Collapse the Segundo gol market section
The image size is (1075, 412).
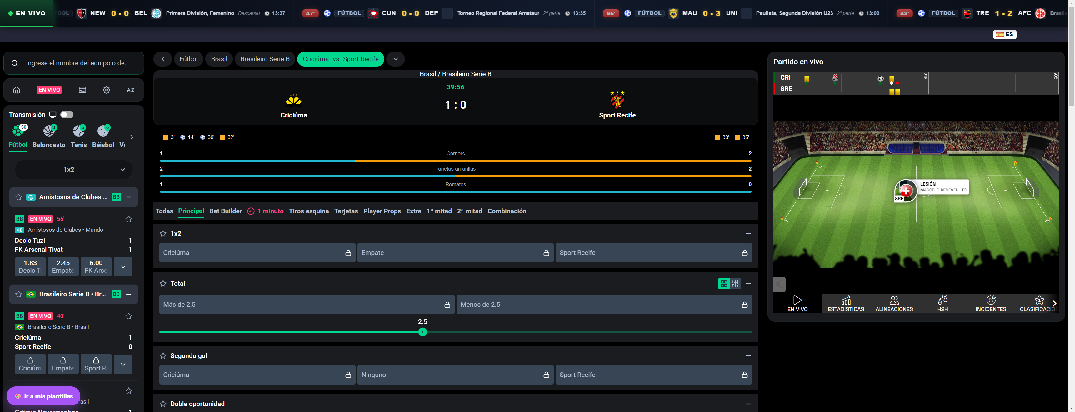click(748, 356)
